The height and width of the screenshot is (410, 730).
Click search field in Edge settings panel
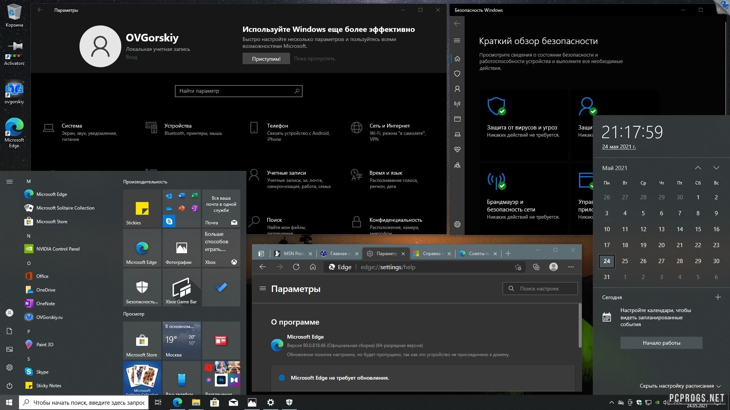541,289
